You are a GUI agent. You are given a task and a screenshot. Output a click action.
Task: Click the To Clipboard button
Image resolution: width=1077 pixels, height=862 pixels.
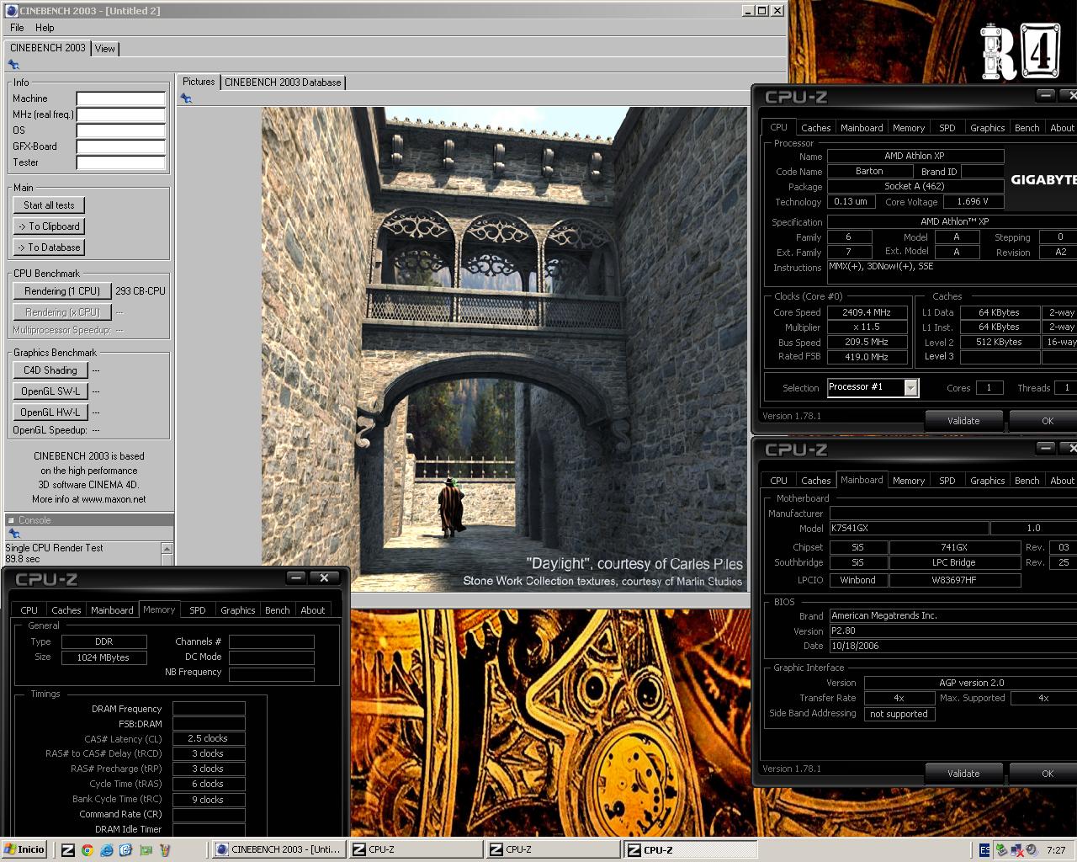pyautogui.click(x=49, y=226)
